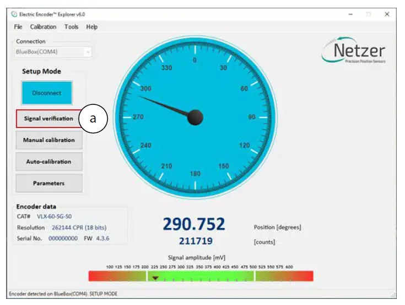Image resolution: width=405 pixels, height=305 pixels.
Task: Launch Auto-calibration
Action: pos(49,162)
